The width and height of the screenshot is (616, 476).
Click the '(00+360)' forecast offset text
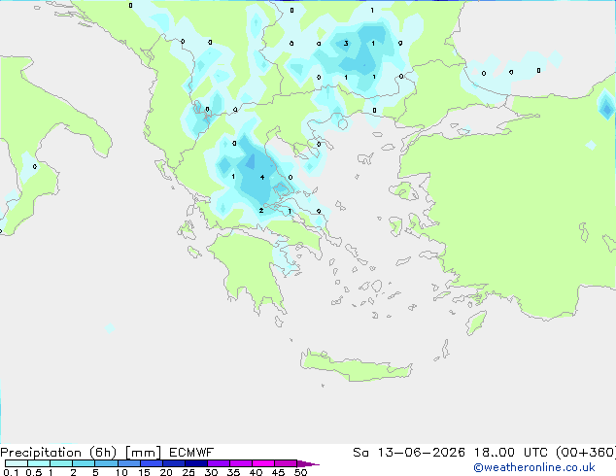586,453
